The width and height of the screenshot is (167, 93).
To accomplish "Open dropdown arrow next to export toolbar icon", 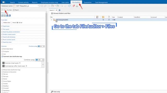I will [55, 6].
